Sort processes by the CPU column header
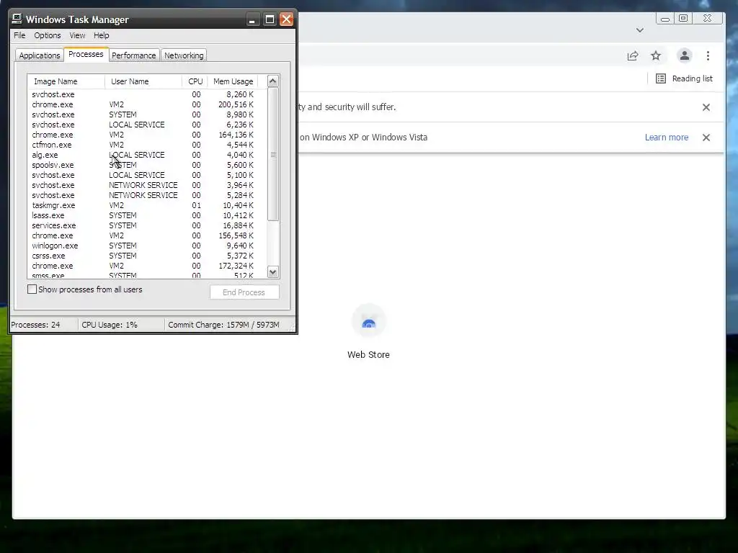 pyautogui.click(x=195, y=81)
